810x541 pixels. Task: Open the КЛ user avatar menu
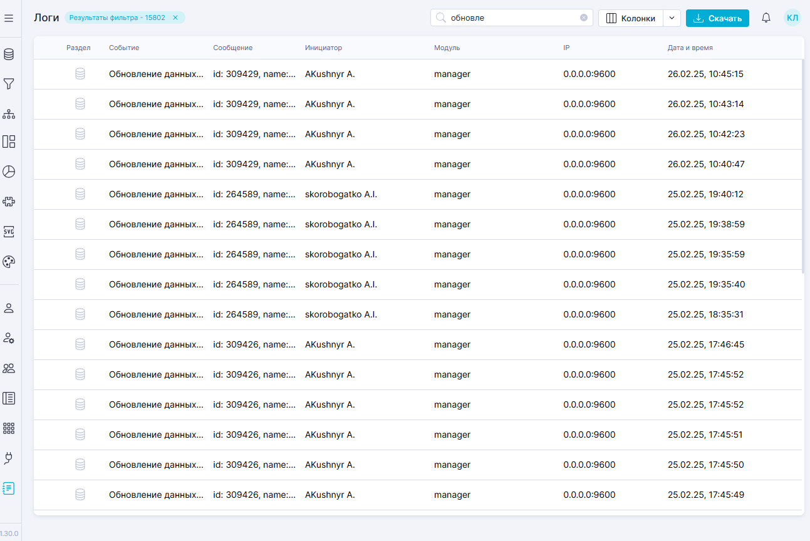pyautogui.click(x=792, y=18)
